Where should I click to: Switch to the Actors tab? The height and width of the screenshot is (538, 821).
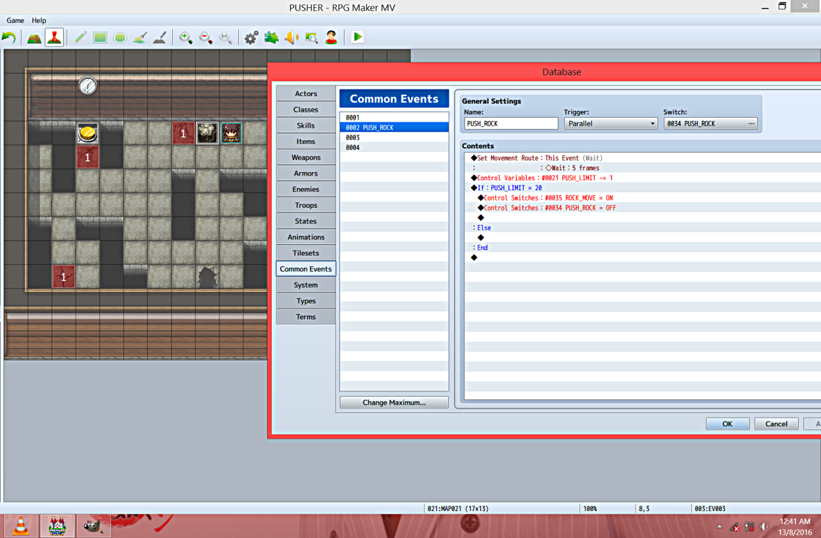[306, 93]
